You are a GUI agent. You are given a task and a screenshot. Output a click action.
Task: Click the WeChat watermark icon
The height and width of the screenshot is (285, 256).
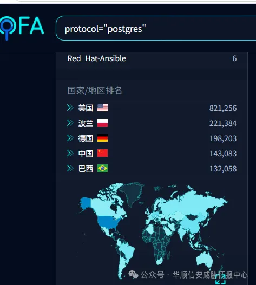[x=133, y=275]
